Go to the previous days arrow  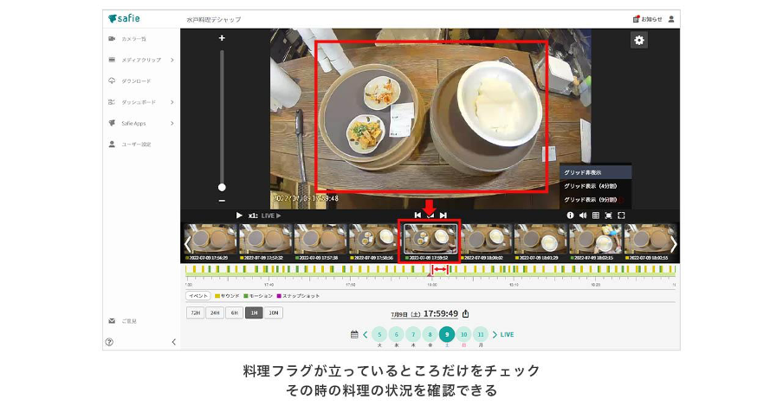coord(366,335)
